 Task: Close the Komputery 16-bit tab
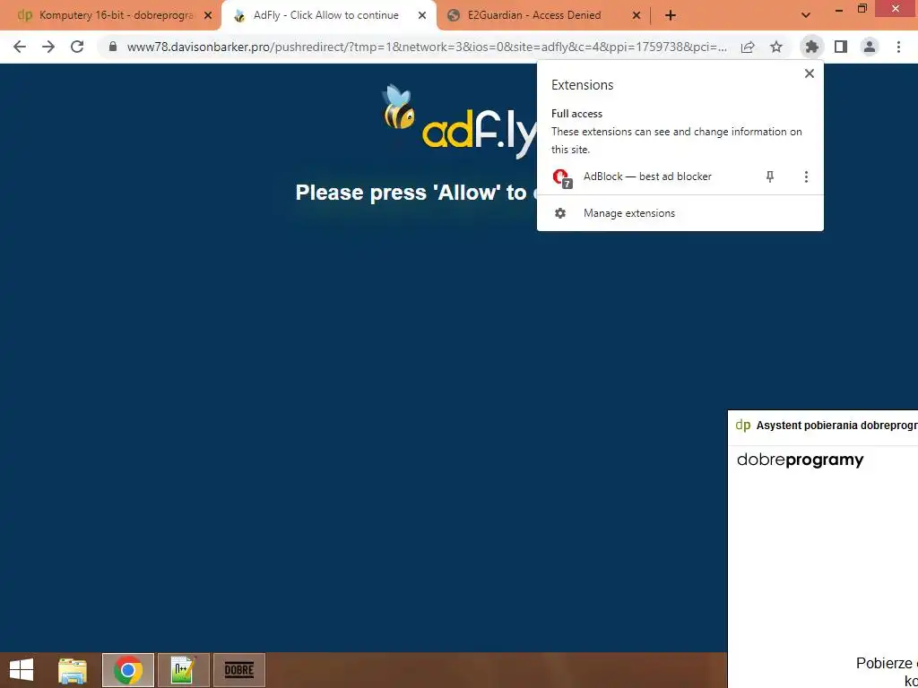207,16
